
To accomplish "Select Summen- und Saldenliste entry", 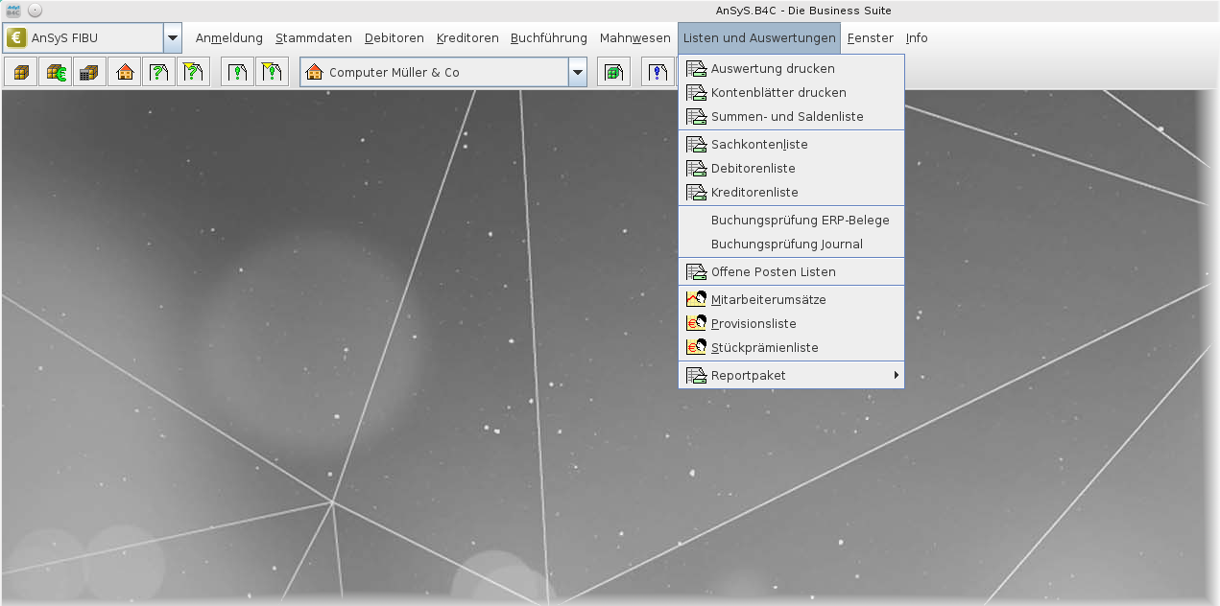I will coord(787,116).
